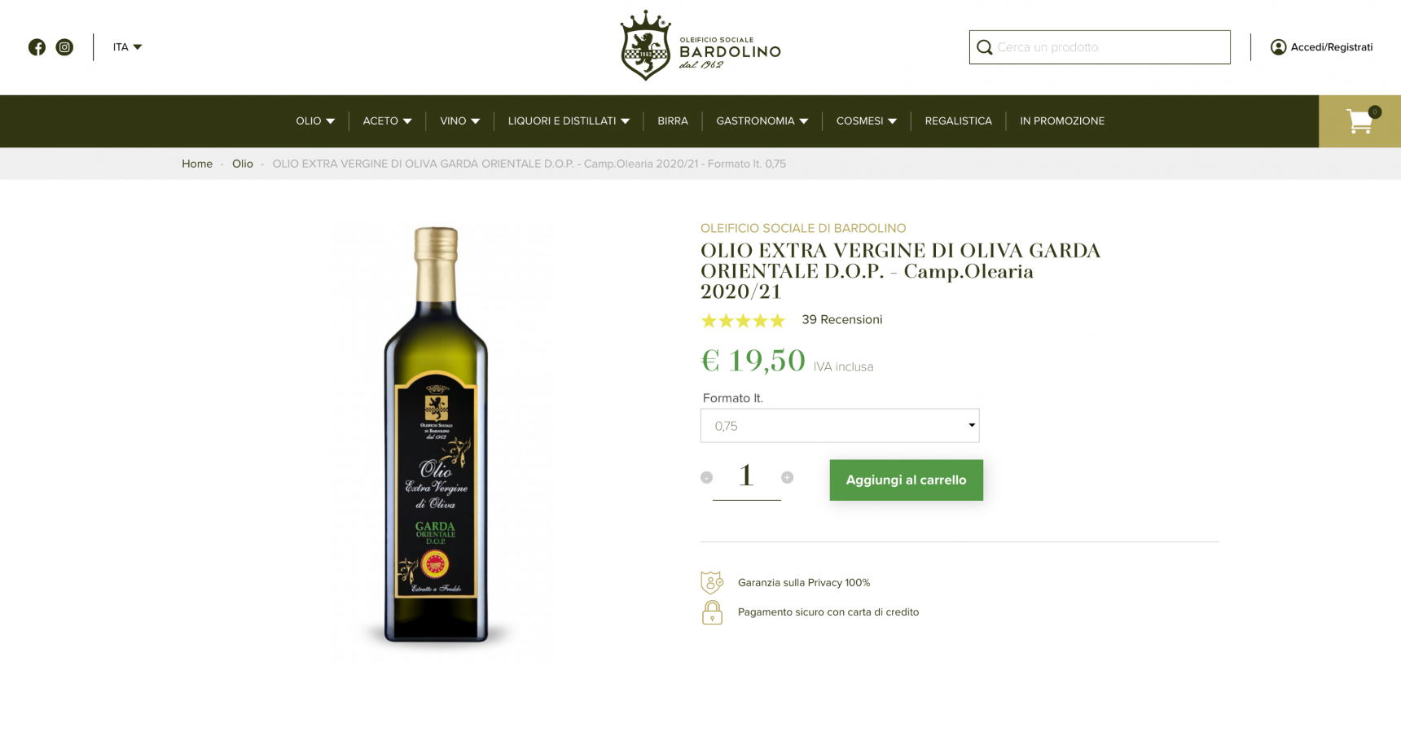Screen dimensions: 1401x732
Task: Open the Facebook page icon
Action: pos(37,47)
